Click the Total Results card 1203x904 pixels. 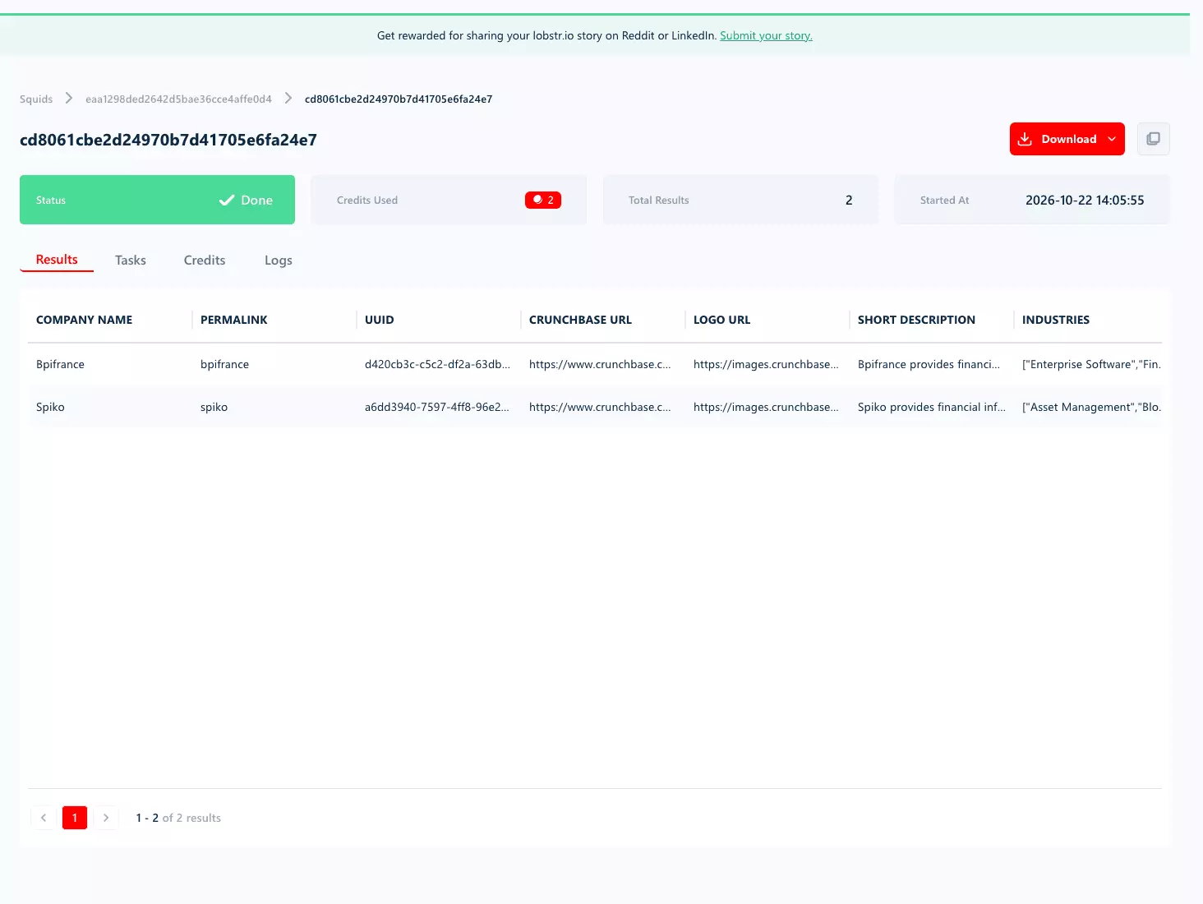(x=740, y=200)
